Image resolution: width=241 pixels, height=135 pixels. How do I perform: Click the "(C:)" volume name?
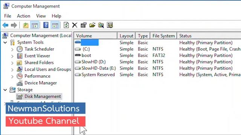click(86, 49)
